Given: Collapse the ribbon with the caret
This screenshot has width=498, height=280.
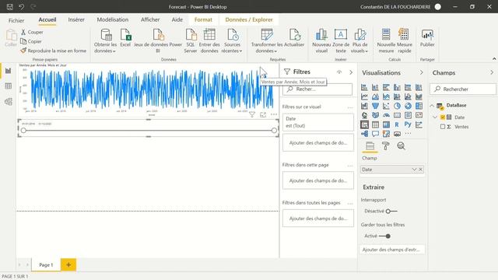Looking at the screenshot, I should tap(494, 59).
